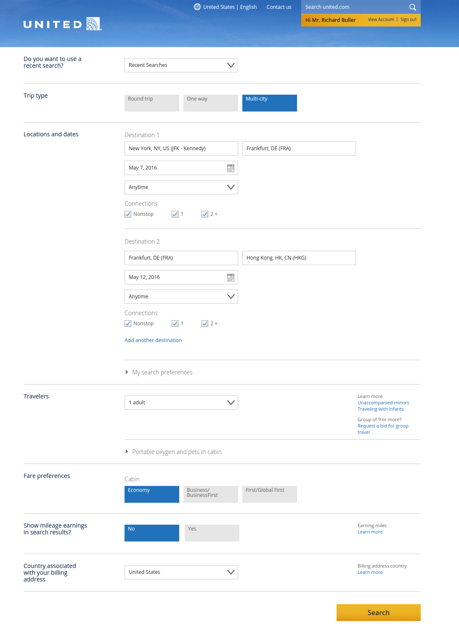This screenshot has height=629, width=459.
Task: Expand Portable oxygen and pets in cabin
Action: [173, 452]
